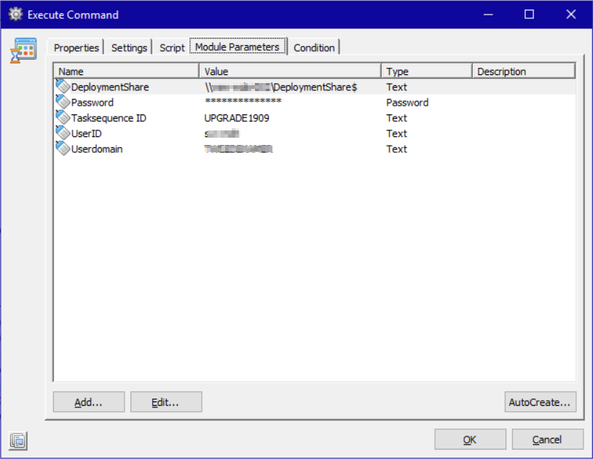593x459 pixels.
Task: Sort parameters by Type column header
Action: (x=426, y=71)
